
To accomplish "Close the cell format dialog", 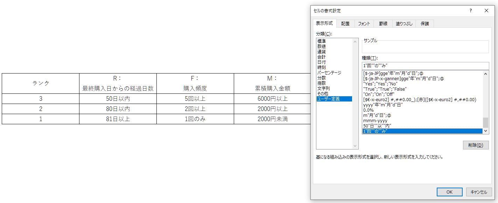I will point(486,11).
